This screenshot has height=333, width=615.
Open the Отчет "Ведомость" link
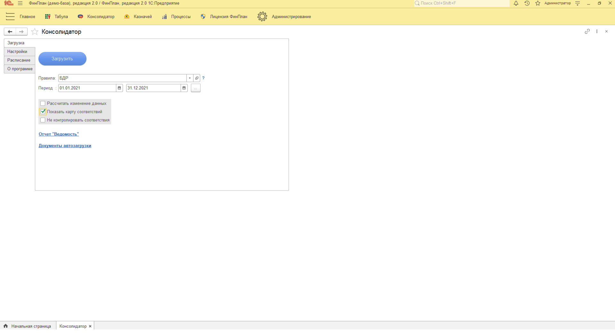tap(59, 134)
